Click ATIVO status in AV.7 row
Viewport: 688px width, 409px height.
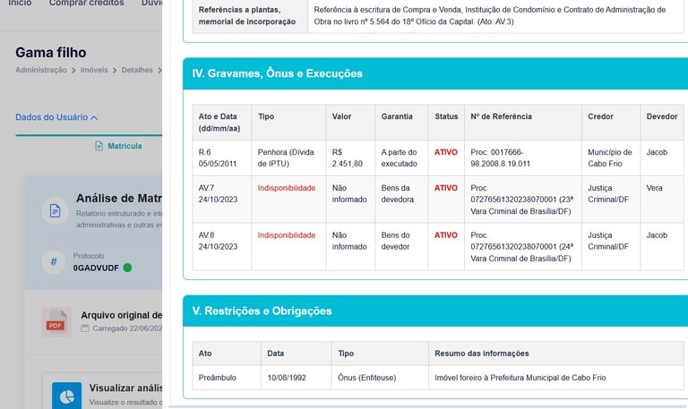click(446, 188)
